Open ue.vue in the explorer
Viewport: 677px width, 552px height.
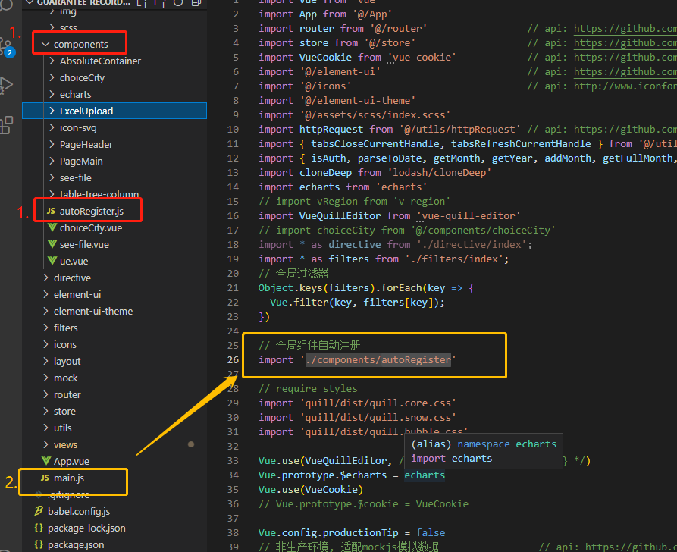(x=74, y=262)
